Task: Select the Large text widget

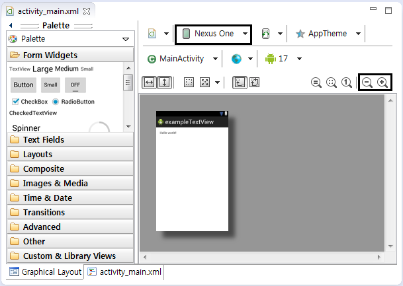Action: coord(42,69)
